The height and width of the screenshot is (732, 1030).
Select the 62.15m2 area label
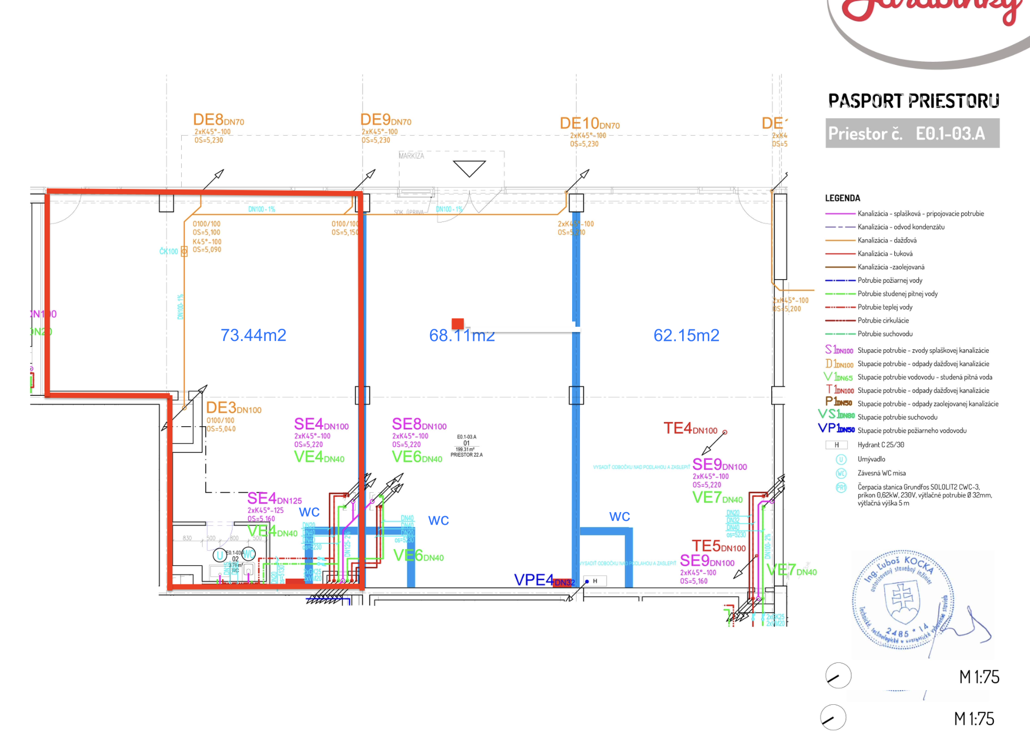pyautogui.click(x=686, y=335)
